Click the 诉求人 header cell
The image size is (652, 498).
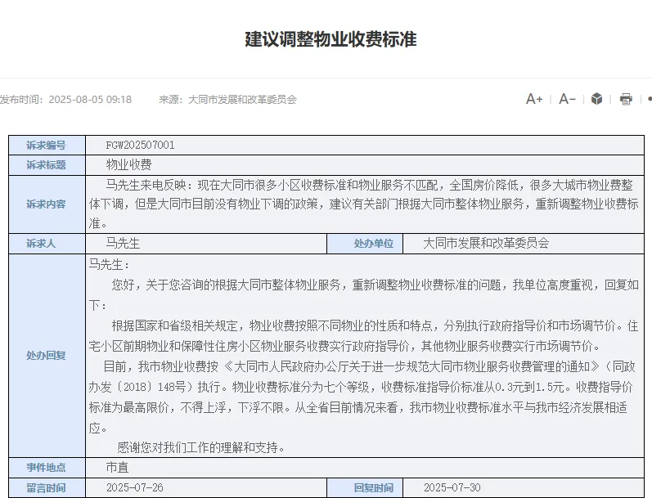47,244
